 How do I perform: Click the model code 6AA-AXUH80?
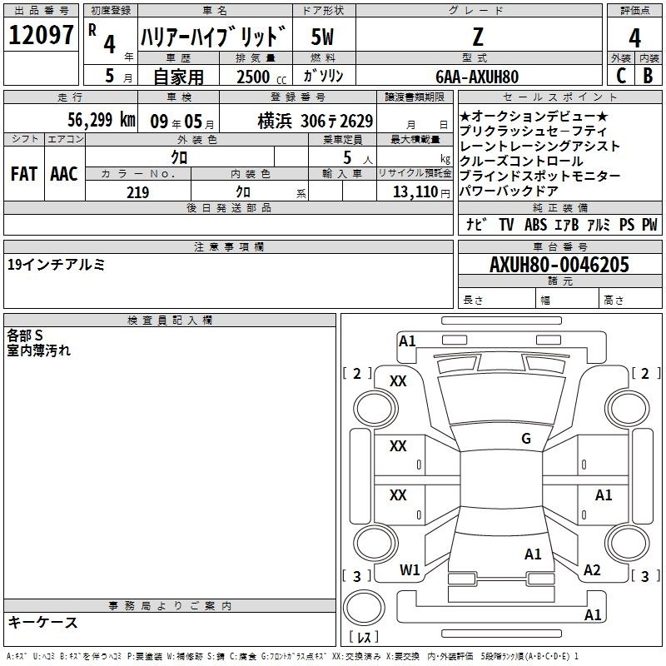point(477,77)
